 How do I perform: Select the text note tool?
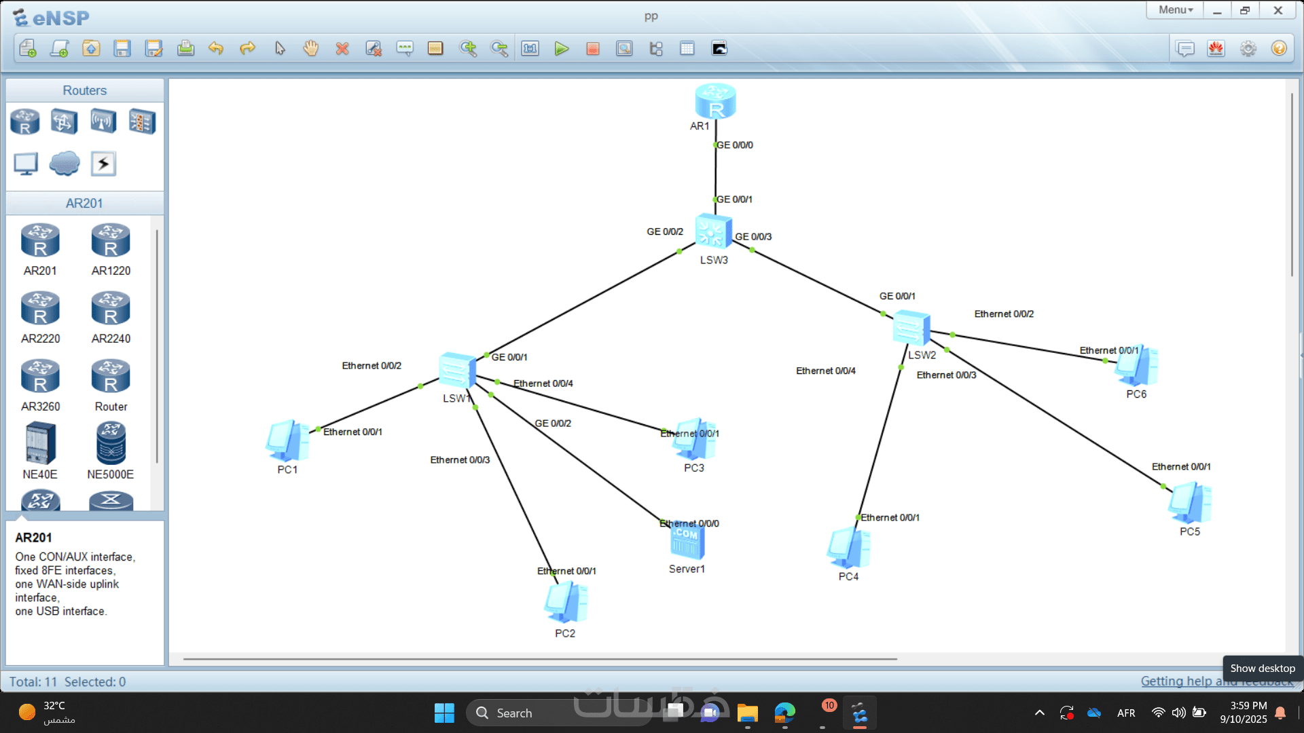[x=405, y=48]
